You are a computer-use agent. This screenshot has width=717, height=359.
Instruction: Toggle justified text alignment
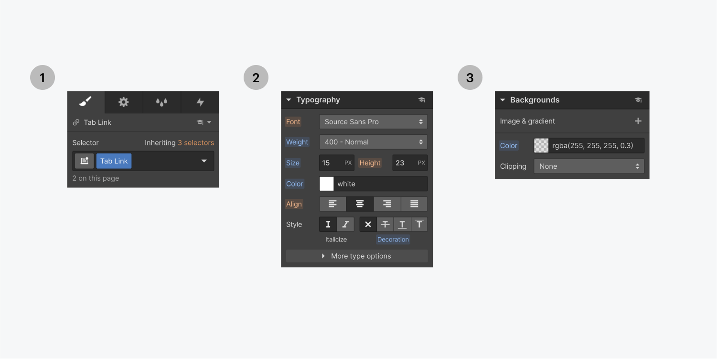pos(414,204)
